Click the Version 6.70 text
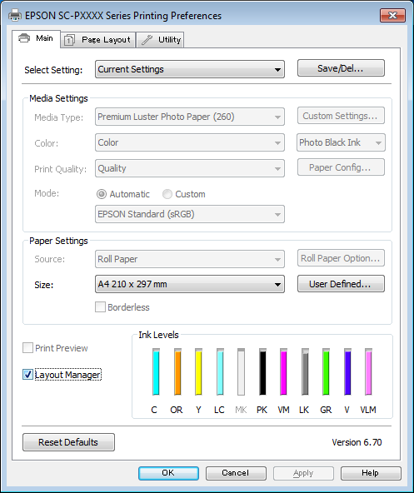 357,442
